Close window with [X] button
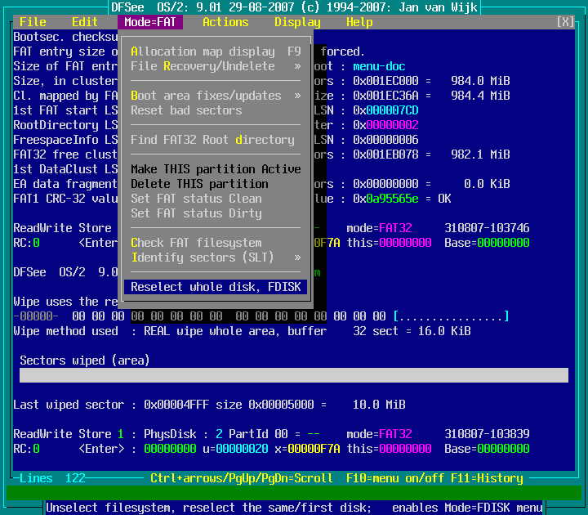 click(564, 22)
